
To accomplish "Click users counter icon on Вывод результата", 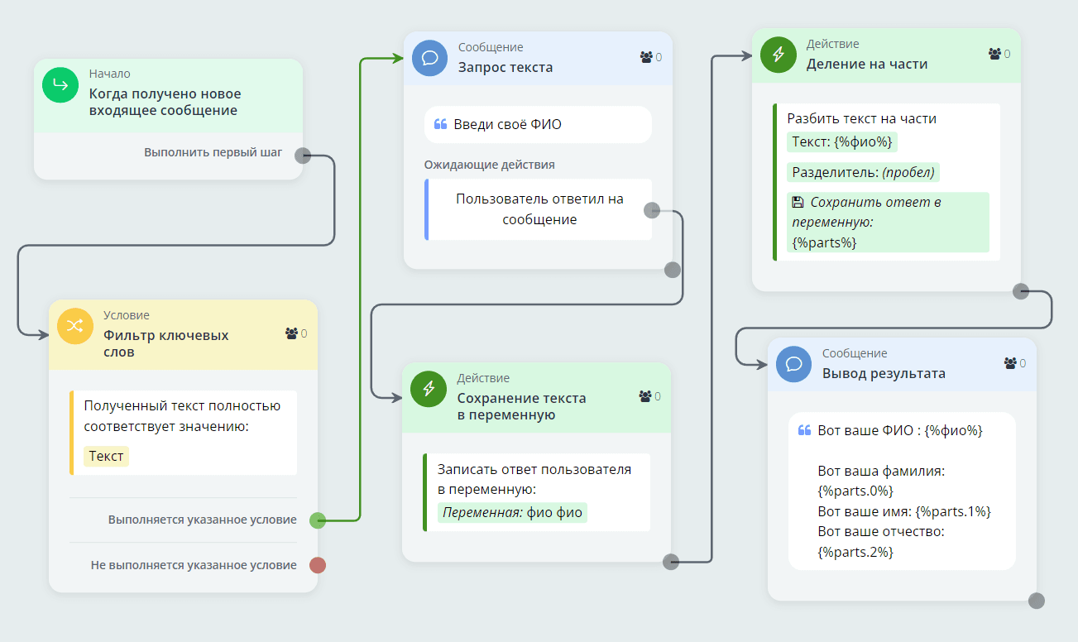I will click(1010, 363).
